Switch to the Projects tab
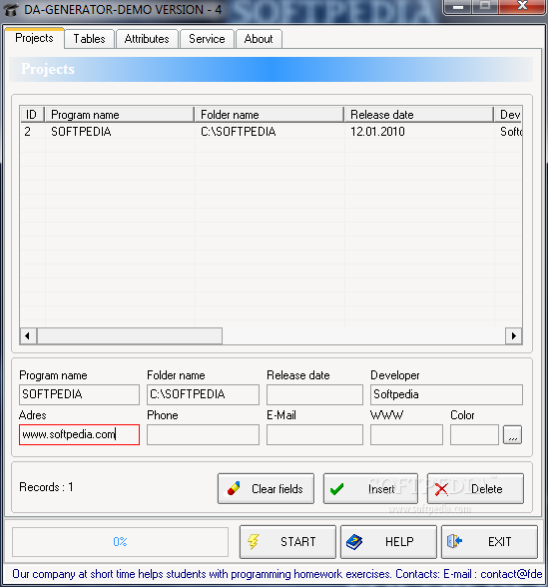The image size is (548, 587). 34,38
